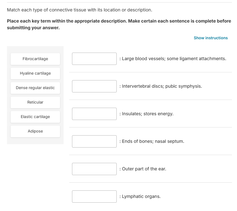This screenshot has width=237, height=211.
Task: Choose the Elastic cartilage key term
Action: pyautogui.click(x=35, y=117)
